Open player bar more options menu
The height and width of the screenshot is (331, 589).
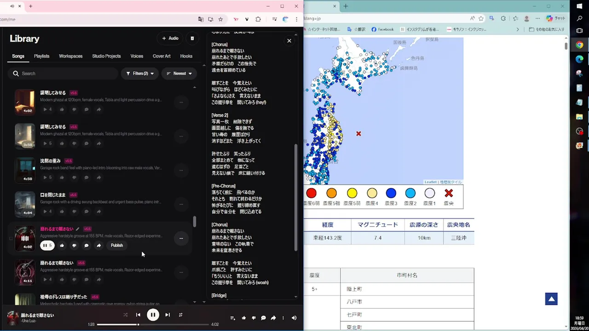283,318
